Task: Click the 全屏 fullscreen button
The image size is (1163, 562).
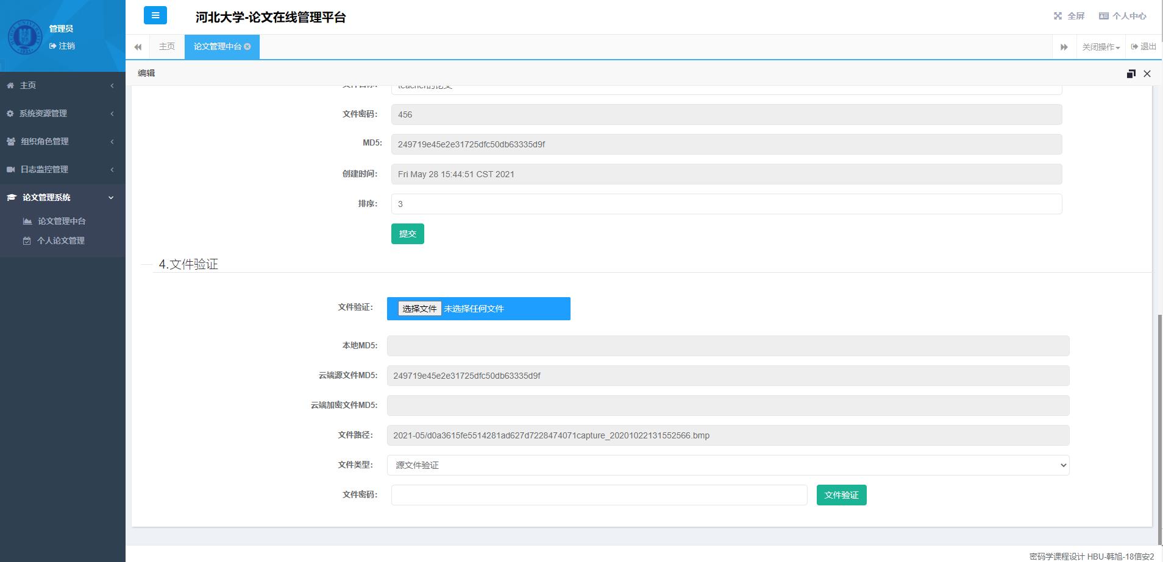Action: (x=1069, y=16)
